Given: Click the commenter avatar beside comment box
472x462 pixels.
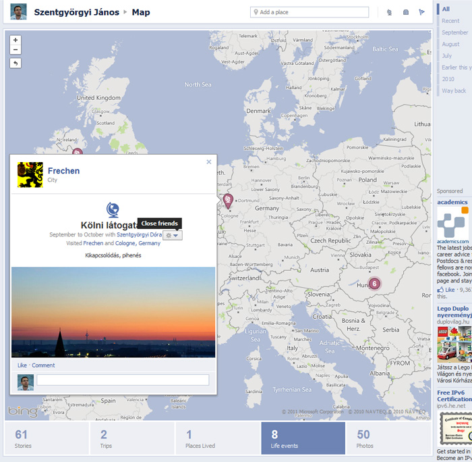Looking at the screenshot, I should [26, 382].
